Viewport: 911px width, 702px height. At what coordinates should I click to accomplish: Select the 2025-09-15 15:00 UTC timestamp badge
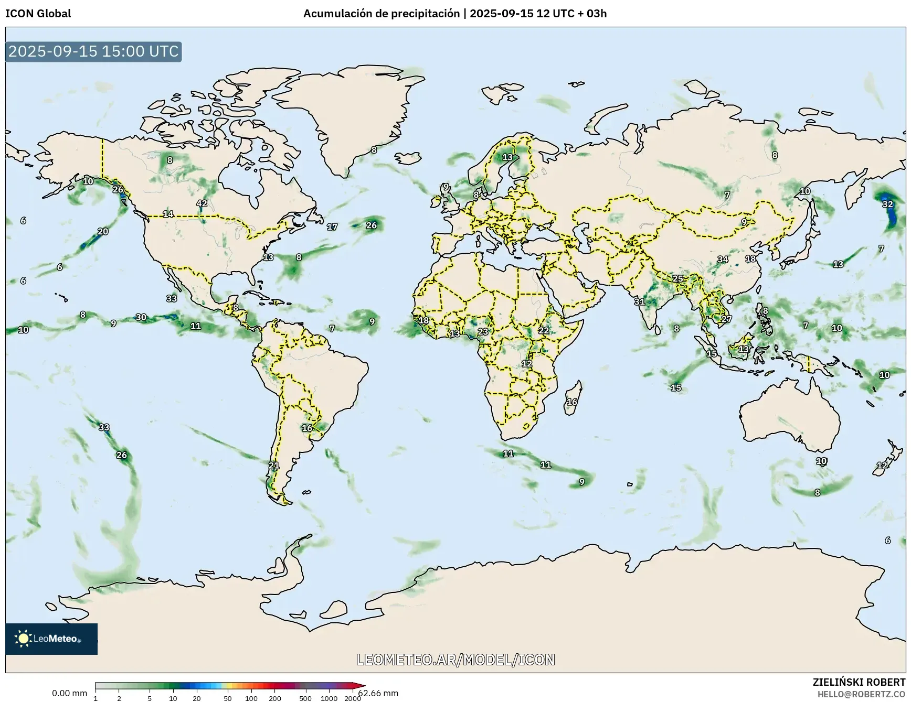tap(94, 51)
